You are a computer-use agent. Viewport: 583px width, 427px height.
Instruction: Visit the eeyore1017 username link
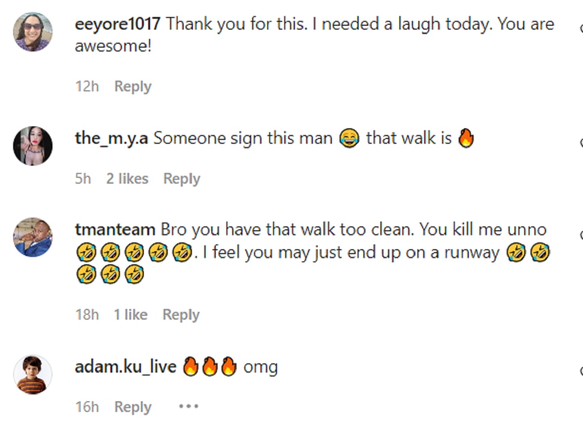click(117, 24)
